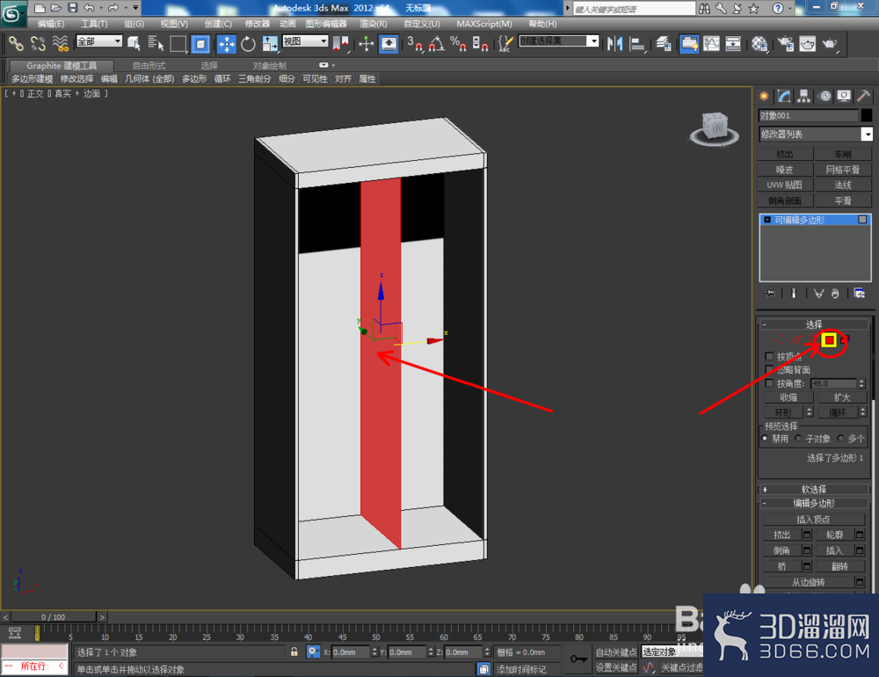Open the MAXScript(M) menu
The image size is (879, 677).
(484, 24)
